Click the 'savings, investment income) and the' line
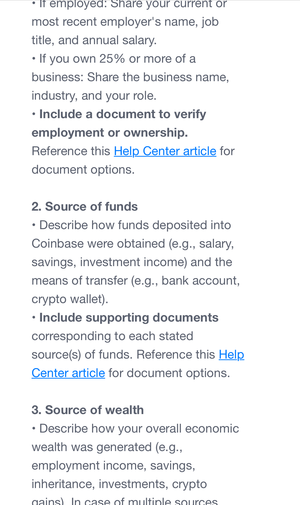 coord(132,262)
